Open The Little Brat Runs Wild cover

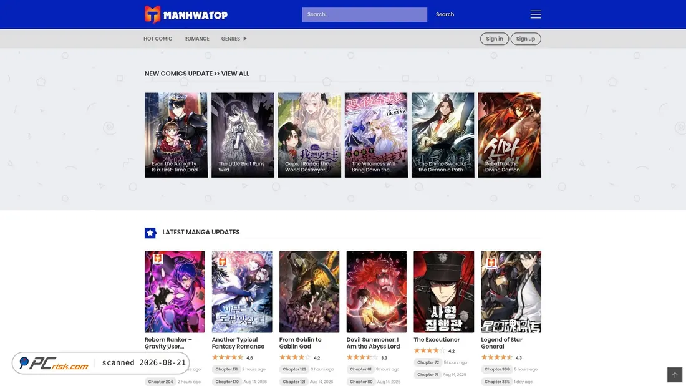[x=243, y=135]
